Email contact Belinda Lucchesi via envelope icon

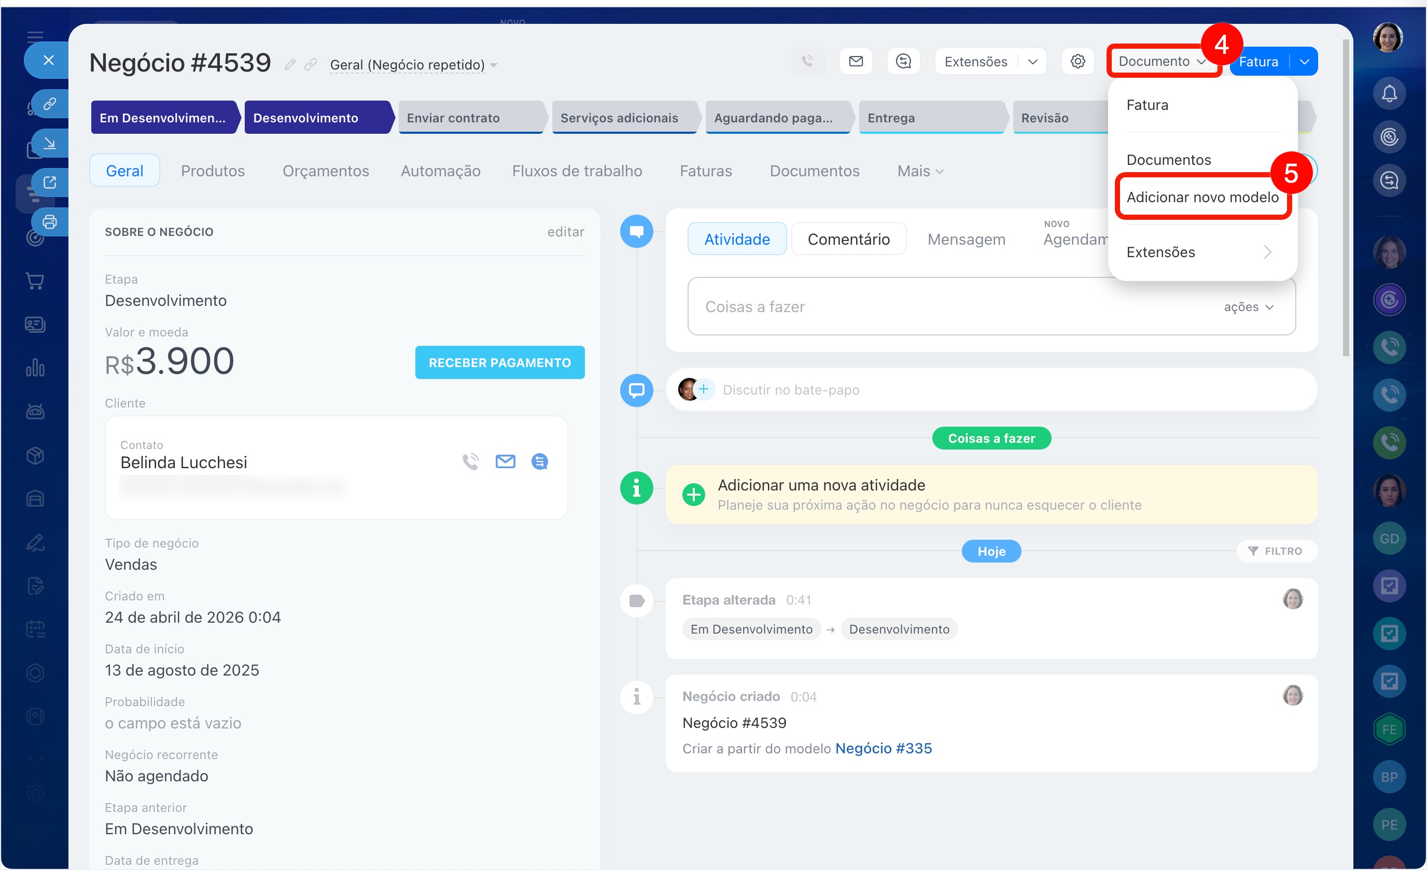[x=505, y=461]
